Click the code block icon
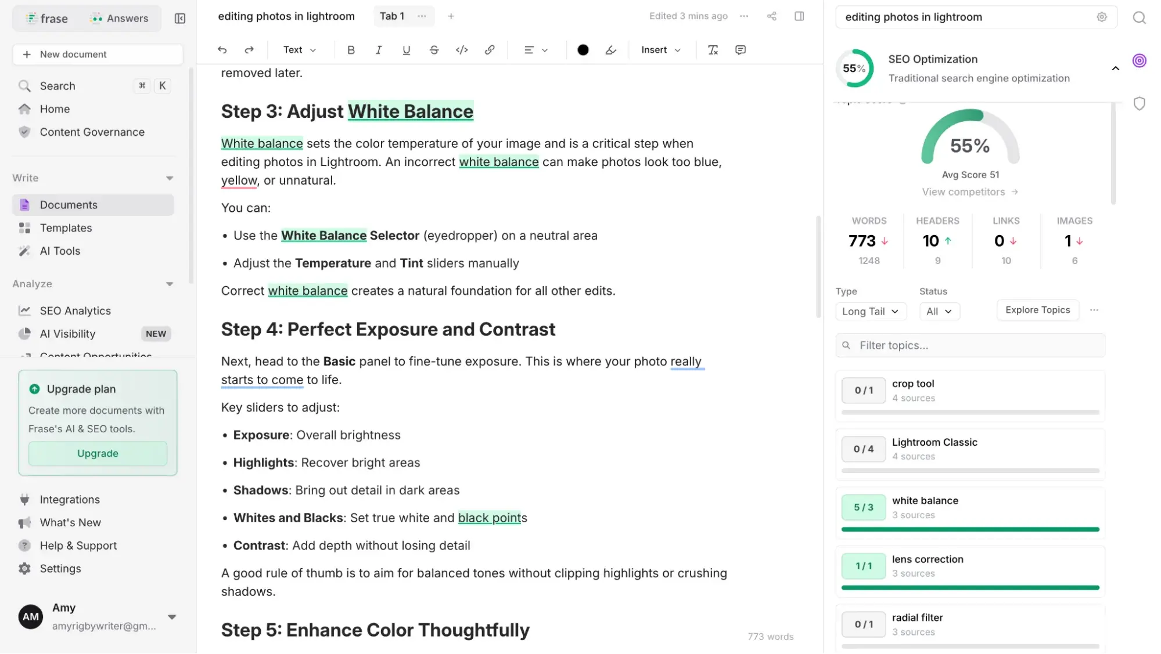The width and height of the screenshot is (1161, 654). (462, 50)
